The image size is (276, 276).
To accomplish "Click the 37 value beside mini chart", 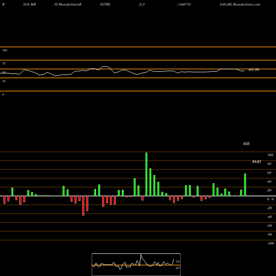I will (178, 268).
